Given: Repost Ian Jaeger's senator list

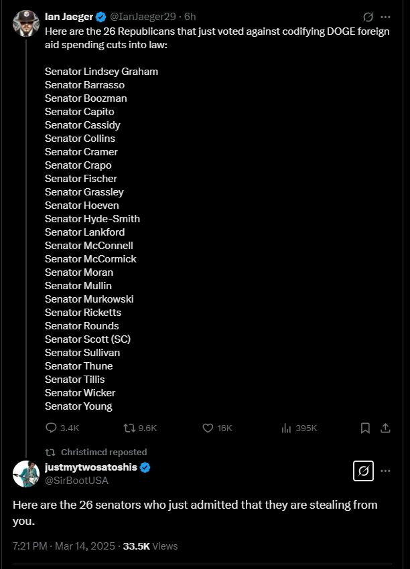Looking at the screenshot, I should click(140, 428).
